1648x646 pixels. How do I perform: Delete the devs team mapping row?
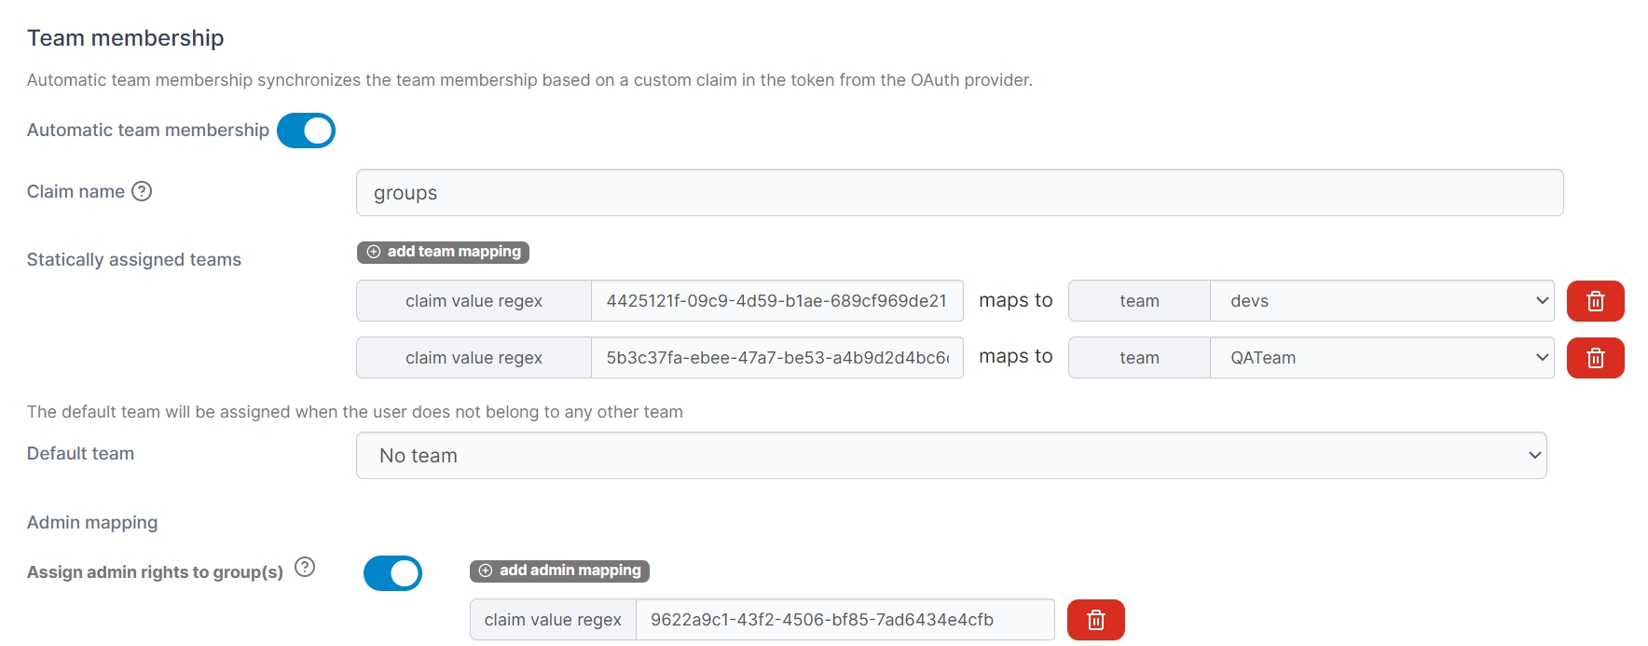tap(1595, 301)
